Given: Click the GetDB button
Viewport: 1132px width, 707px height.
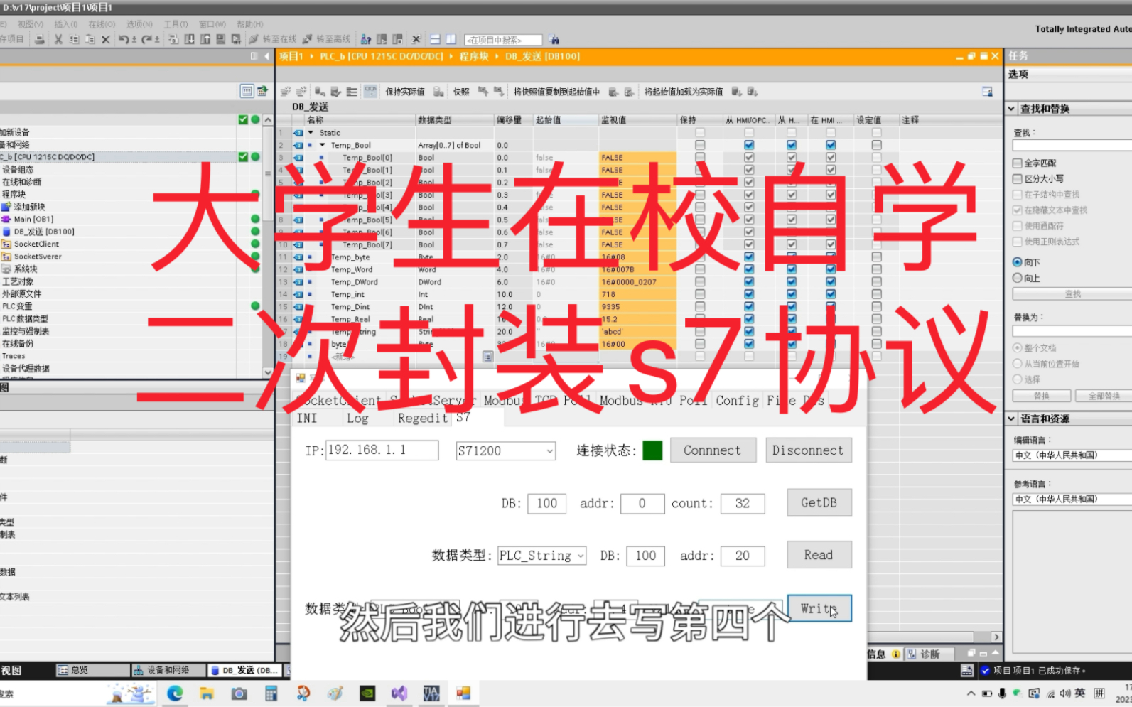Looking at the screenshot, I should pos(819,502).
